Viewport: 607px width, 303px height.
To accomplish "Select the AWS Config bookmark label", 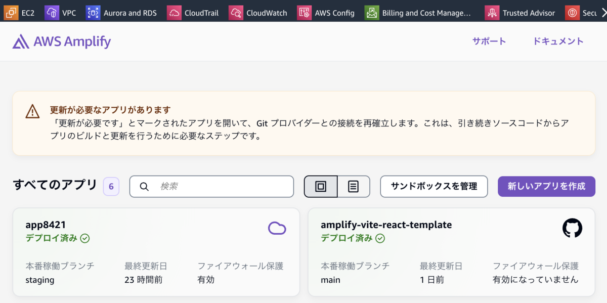I will (334, 13).
